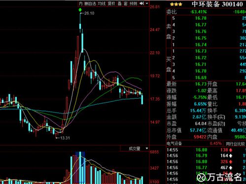
Task: Click the three-star rating icon
Action: [176, 4]
